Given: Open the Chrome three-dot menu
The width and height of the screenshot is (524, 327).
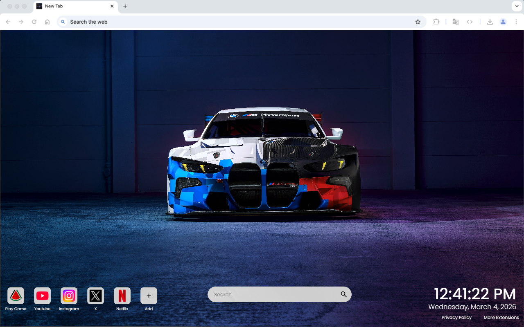Looking at the screenshot, I should 516,22.
